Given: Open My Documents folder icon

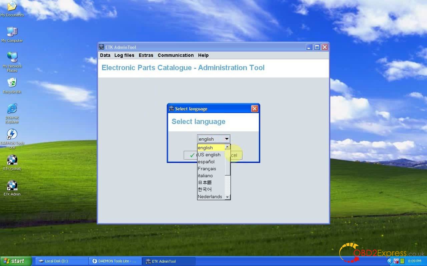Looking at the screenshot, I should click(x=12, y=7).
